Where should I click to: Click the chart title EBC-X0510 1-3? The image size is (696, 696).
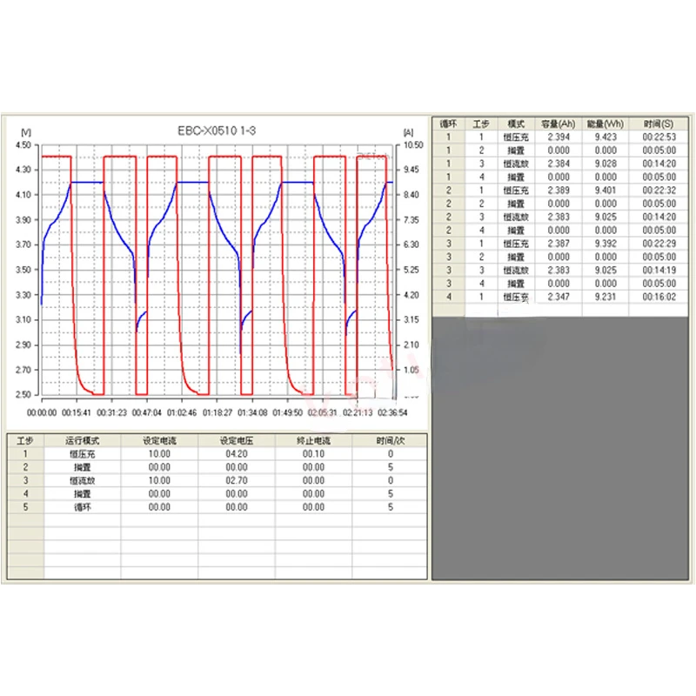tap(217, 131)
